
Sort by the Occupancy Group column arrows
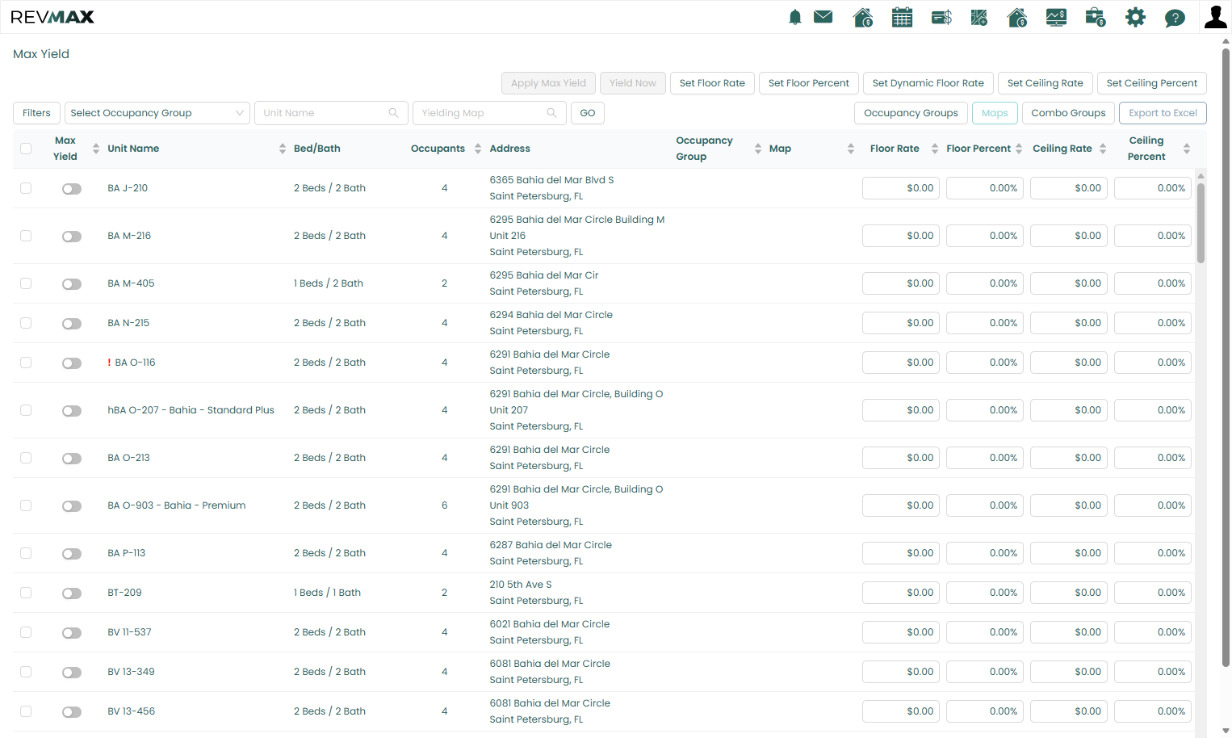(758, 149)
